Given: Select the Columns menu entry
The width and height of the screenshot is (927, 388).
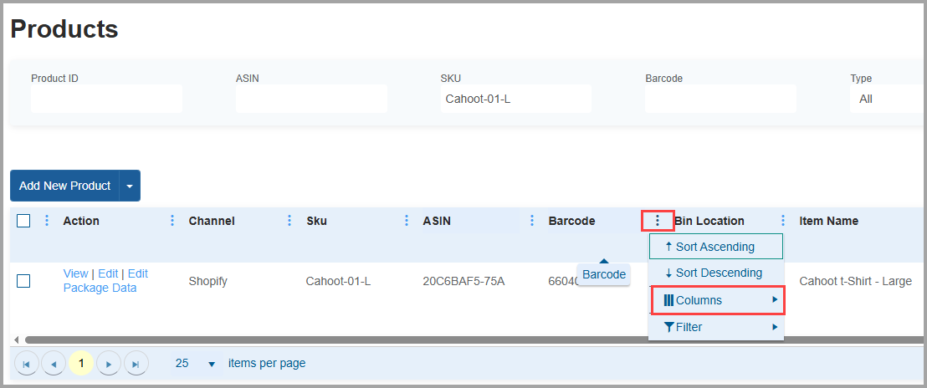Looking at the screenshot, I should tap(718, 300).
